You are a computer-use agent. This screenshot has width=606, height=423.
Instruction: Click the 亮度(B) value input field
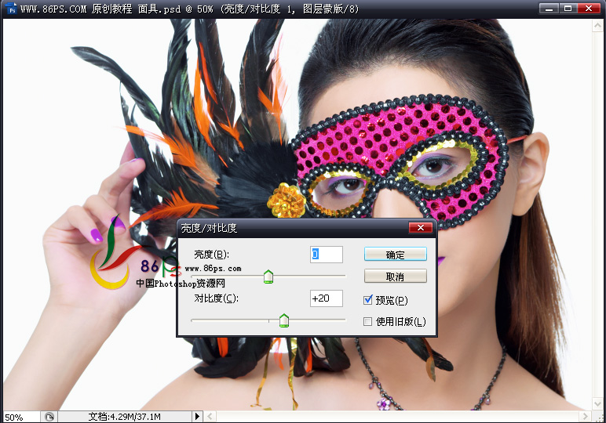(x=327, y=255)
